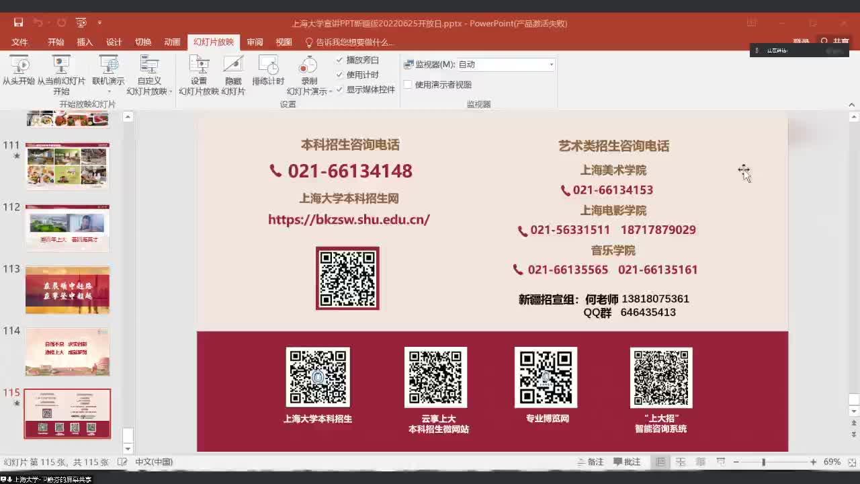Click the slide link https://bkzsw.shu.edu.cn/
Screen dimensions: 860x484
tap(349, 219)
